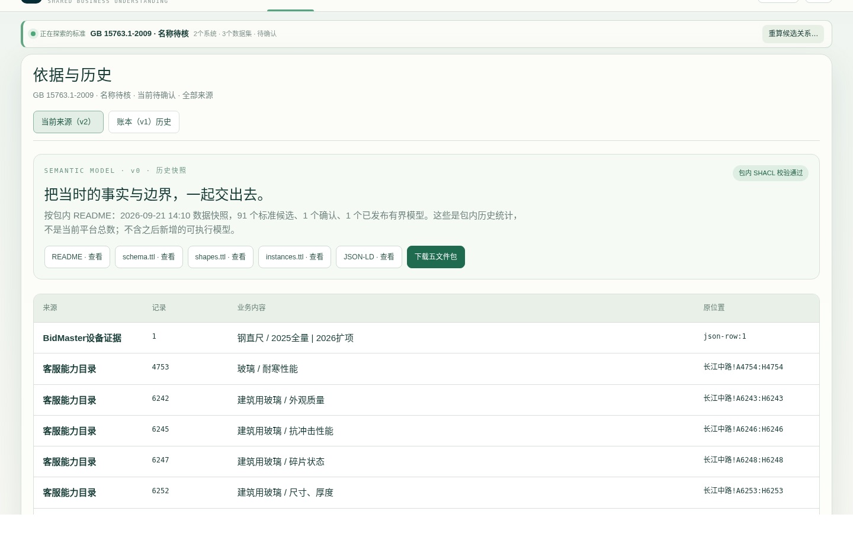Open shapes.ttl · 查看
The image size is (853, 540).
click(220, 257)
